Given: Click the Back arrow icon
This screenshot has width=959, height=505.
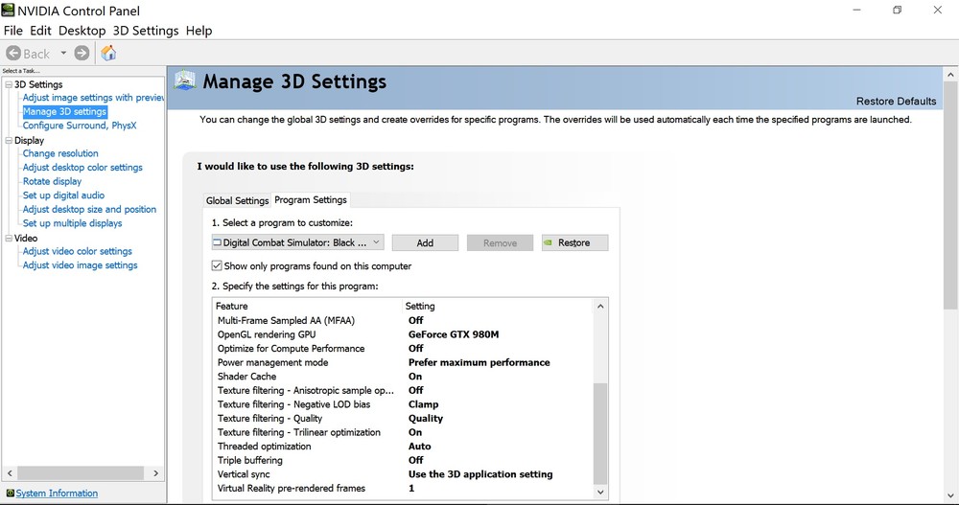Looking at the screenshot, I should [13, 54].
